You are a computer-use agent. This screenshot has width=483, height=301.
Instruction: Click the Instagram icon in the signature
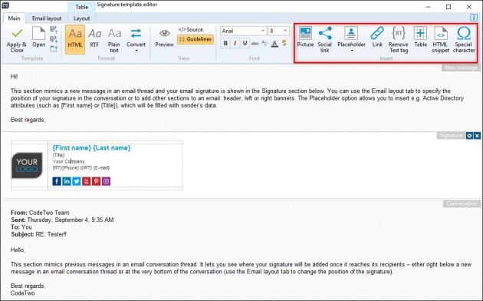click(x=106, y=181)
